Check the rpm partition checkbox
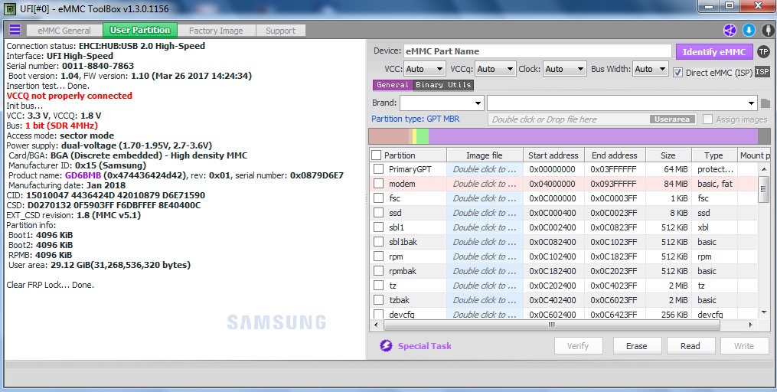 pos(379,256)
